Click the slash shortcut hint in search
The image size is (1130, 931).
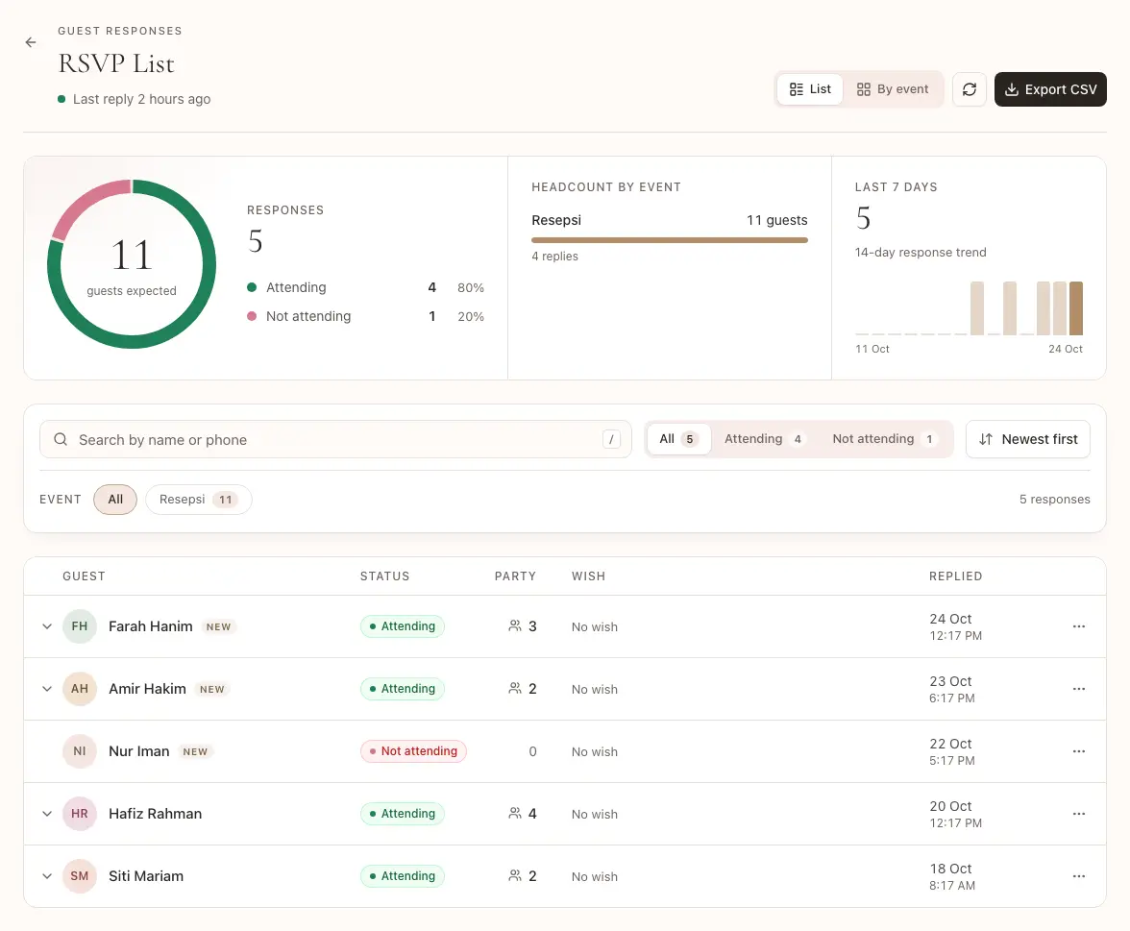611,440
